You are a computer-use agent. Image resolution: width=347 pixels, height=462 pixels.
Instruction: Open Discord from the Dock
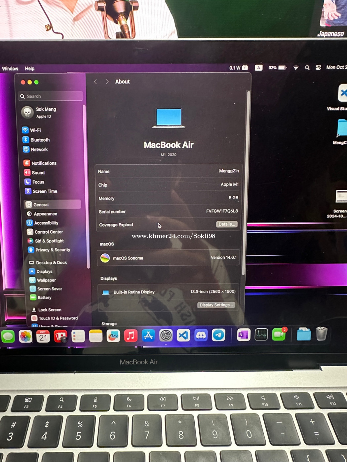tap(201, 335)
